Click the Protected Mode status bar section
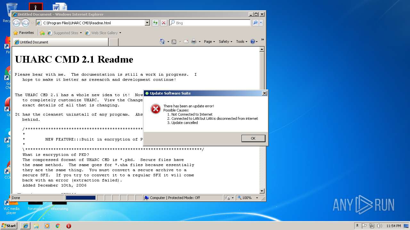 click(183, 198)
